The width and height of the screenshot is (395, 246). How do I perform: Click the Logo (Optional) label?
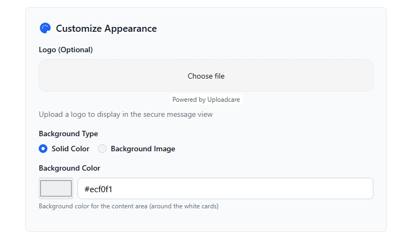(66, 50)
